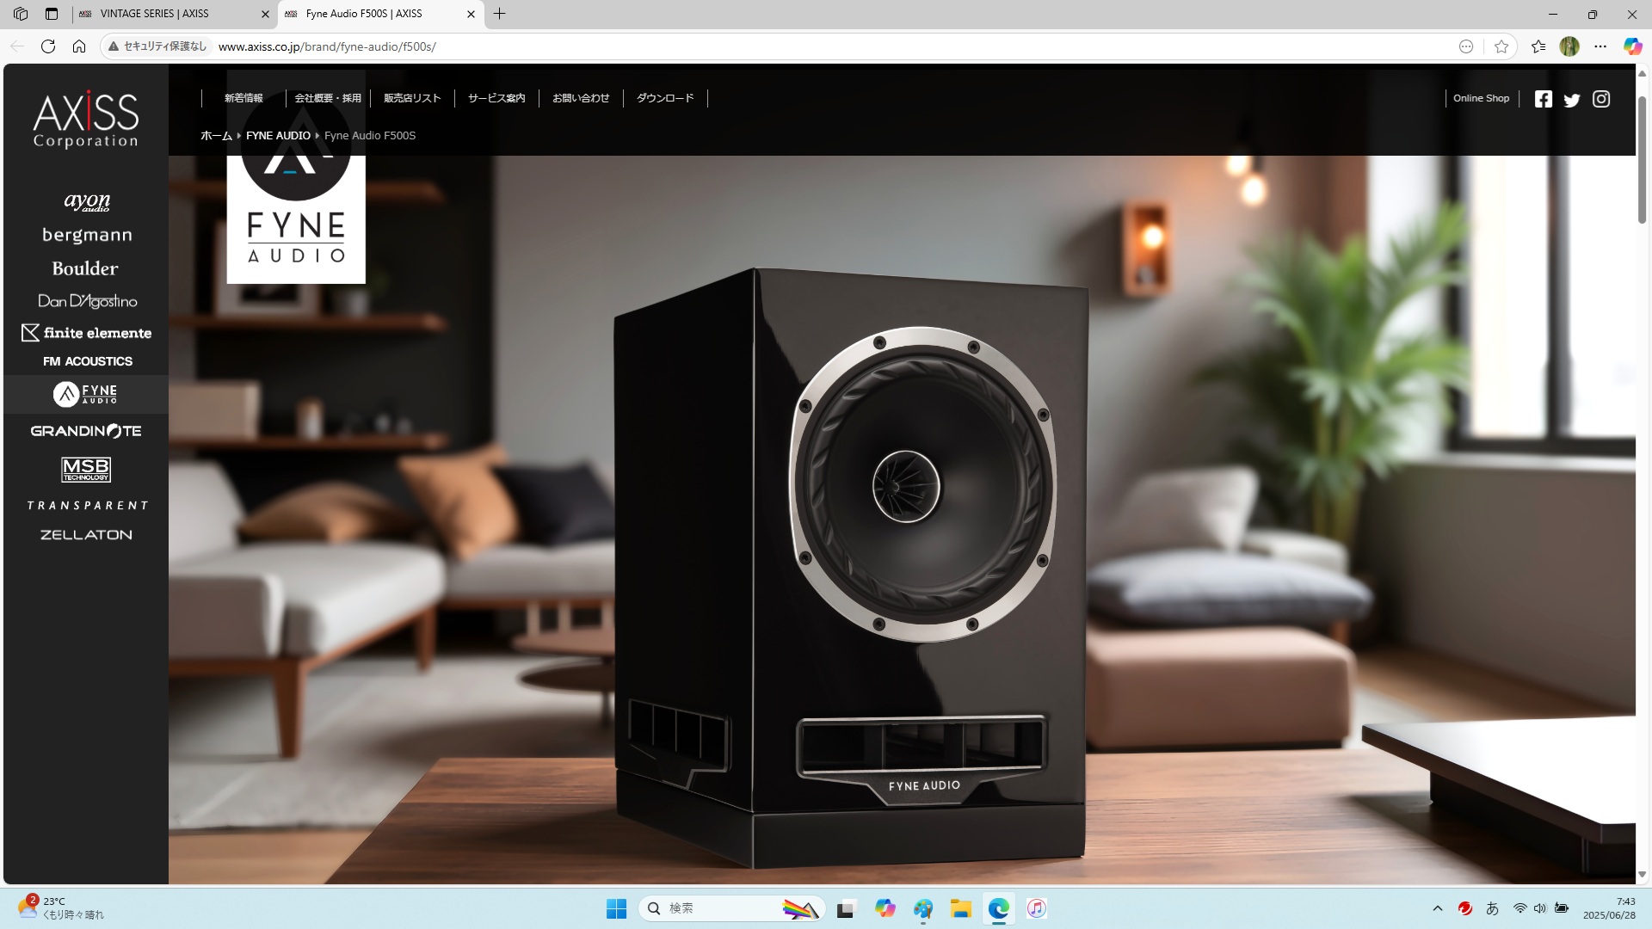Open the Copilot icon in browser toolbar
The height and width of the screenshot is (929, 1652).
[x=1632, y=46]
